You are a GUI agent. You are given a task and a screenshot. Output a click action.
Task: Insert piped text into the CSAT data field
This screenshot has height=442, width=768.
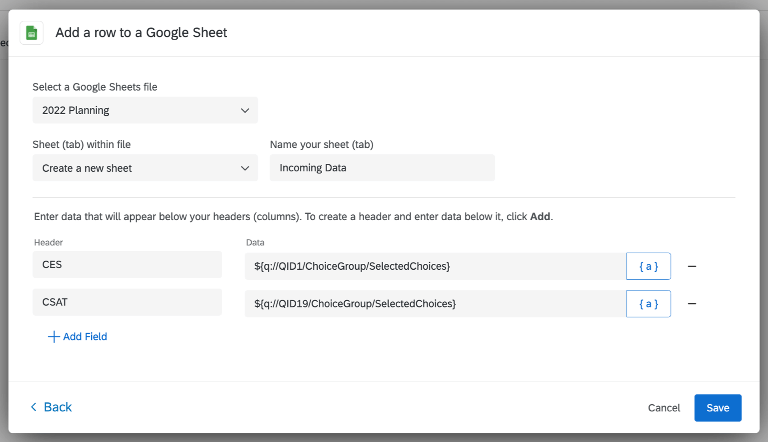(648, 304)
